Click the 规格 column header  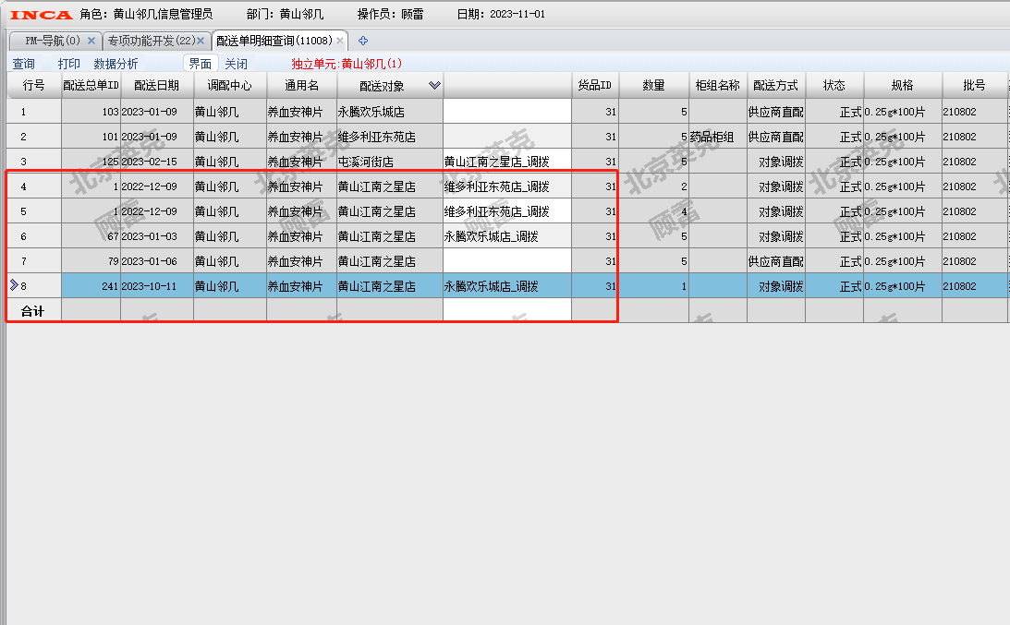pyautogui.click(x=903, y=85)
